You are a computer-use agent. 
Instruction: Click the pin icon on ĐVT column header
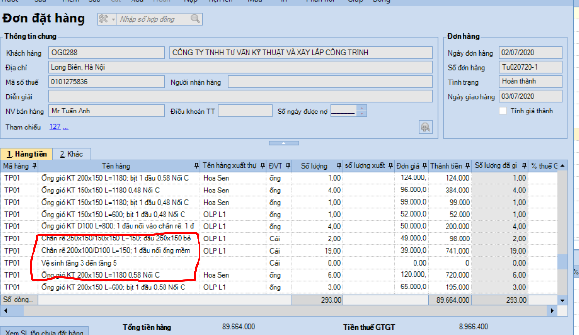tap(288, 166)
